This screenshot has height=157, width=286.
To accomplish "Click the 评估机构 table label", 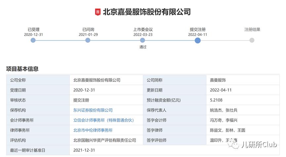I will coord(18,140).
